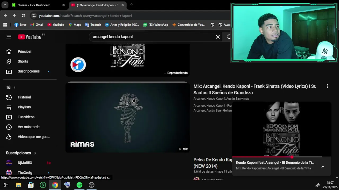The width and height of the screenshot is (339, 190).
Task: Open the (53) WhatsApp bookmark
Action: click(156, 25)
